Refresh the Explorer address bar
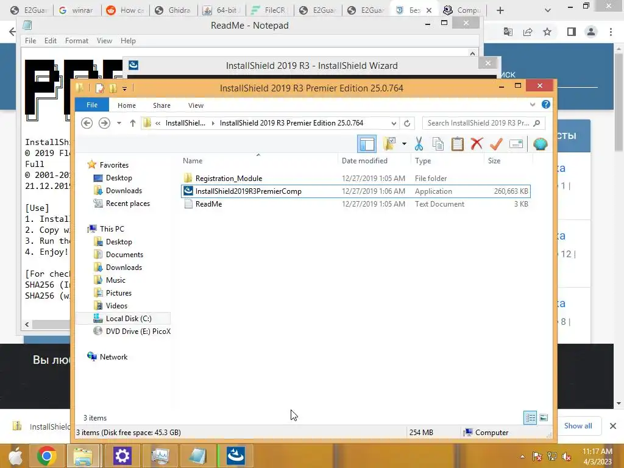624x468 pixels. pyautogui.click(x=406, y=123)
